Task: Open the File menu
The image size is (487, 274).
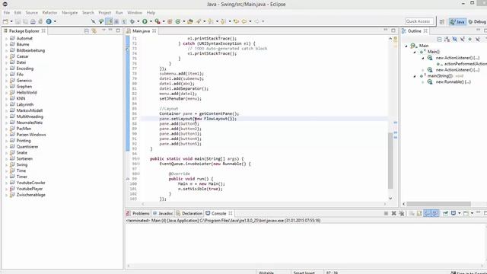Action: point(7,13)
